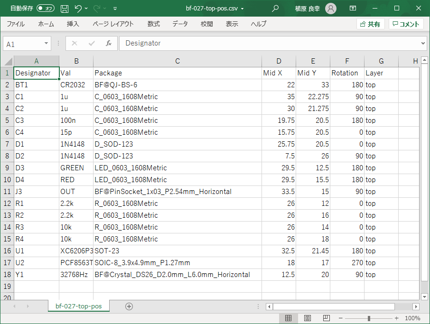This screenshot has width=430, height=324.
Task: Click the formula bar Enter checkmark icon
Action: pyautogui.click(x=92, y=43)
